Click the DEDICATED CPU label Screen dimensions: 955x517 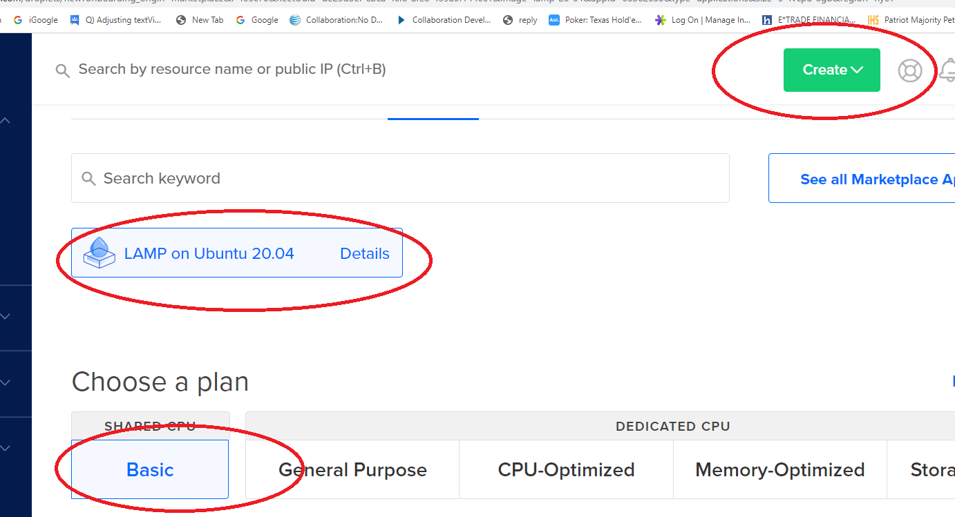point(673,426)
